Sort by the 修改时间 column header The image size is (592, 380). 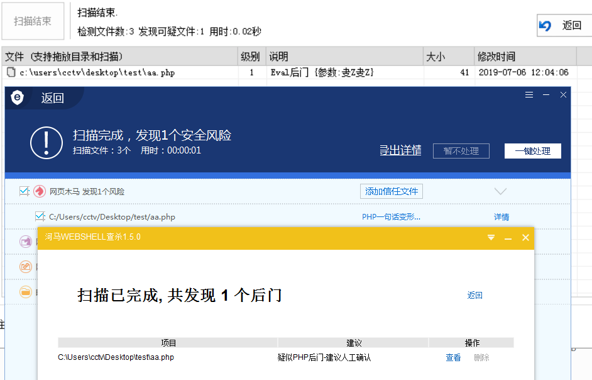coord(525,57)
